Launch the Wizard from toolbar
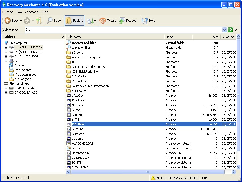This screenshot has width=242, height=182. point(108,21)
